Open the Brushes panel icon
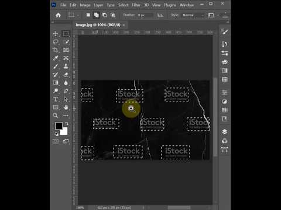Screen dimensions: 281x210 click(225, 32)
